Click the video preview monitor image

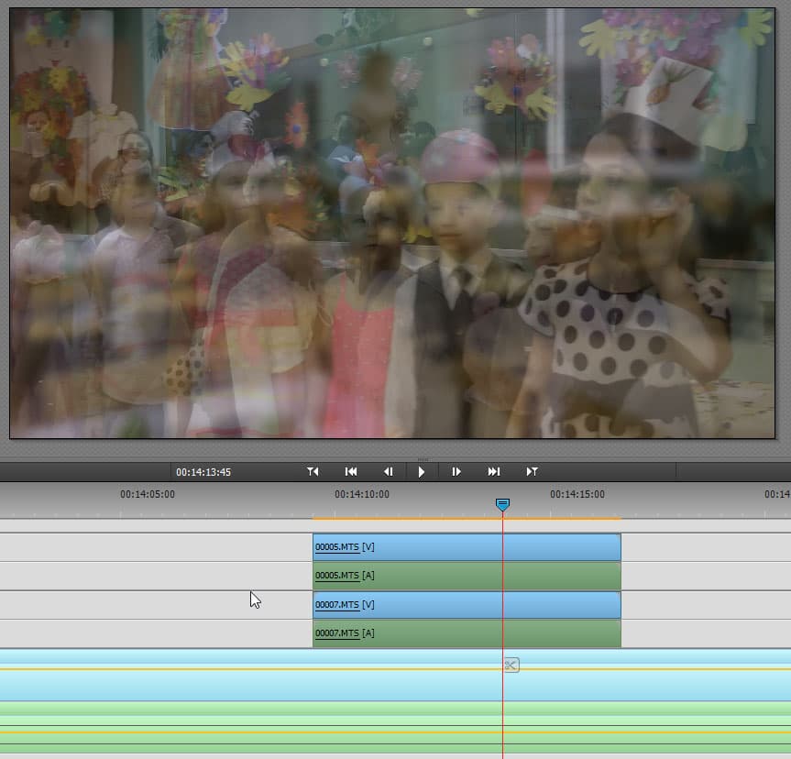point(392,223)
